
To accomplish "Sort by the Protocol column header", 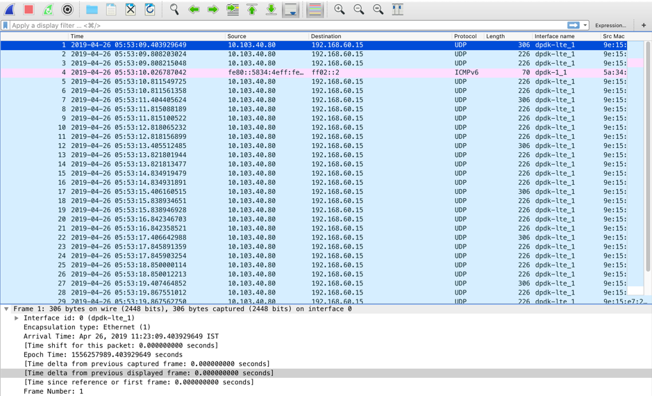I will (468, 36).
